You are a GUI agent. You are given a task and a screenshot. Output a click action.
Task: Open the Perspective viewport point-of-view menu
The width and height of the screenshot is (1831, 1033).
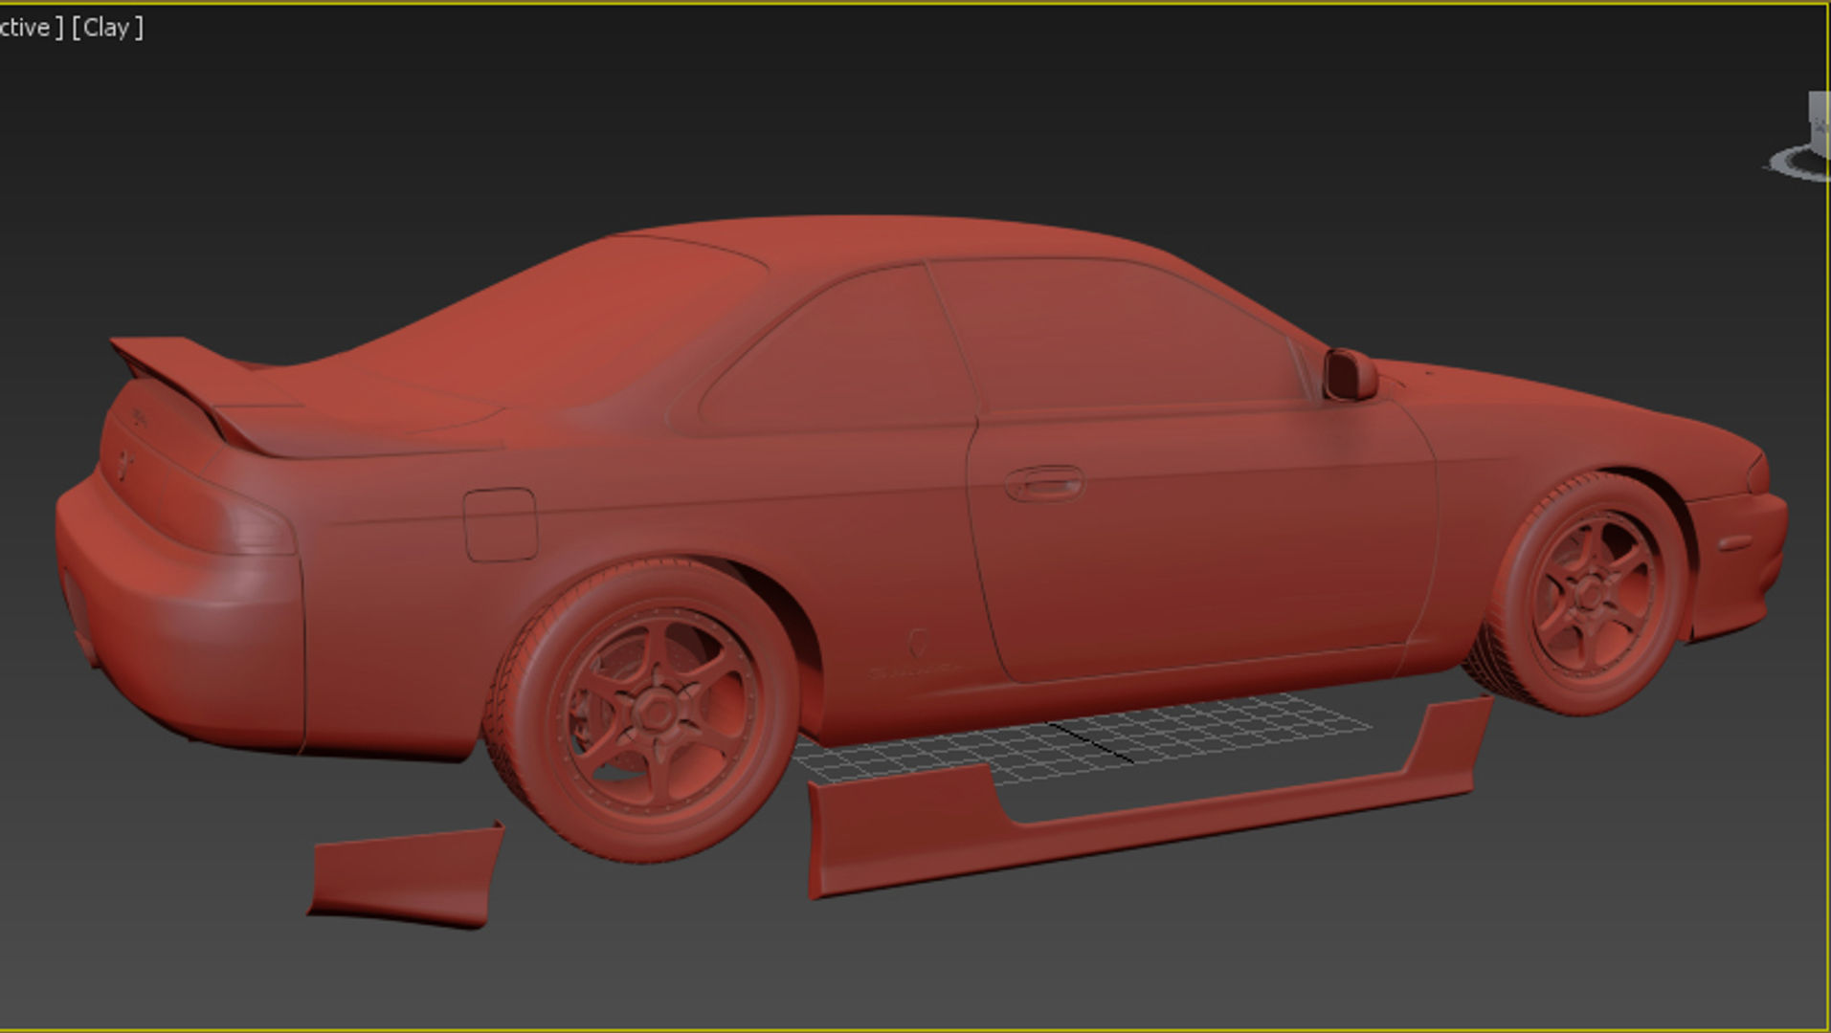pos(29,28)
